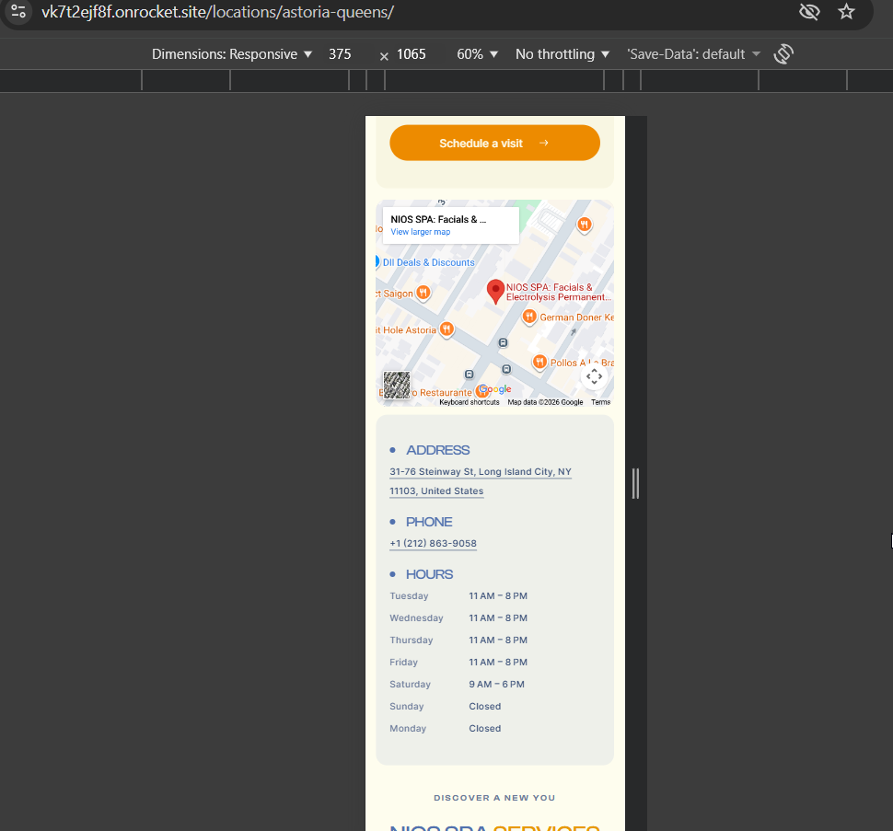The image size is (893, 831).
Task: Open the 60% zoom dropdown
Action: (x=477, y=54)
